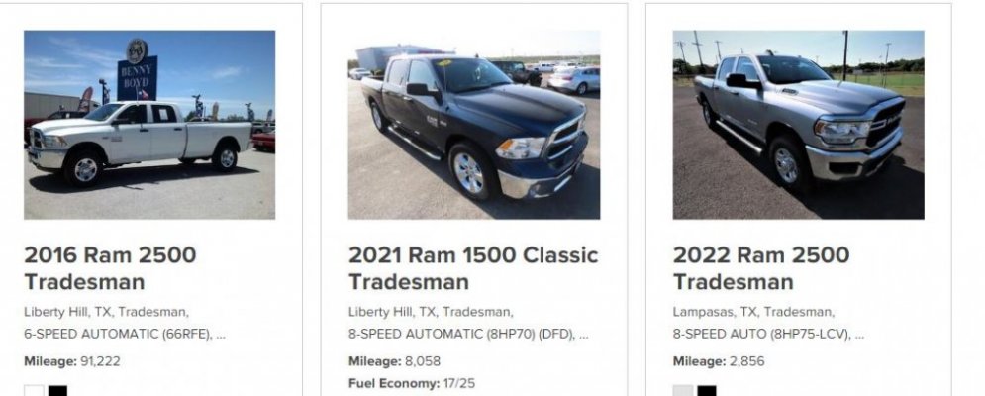Screen dimensions: 985x396
Task: Click the 2016 Ram 2500 Tradesman title
Action: [x=110, y=268]
